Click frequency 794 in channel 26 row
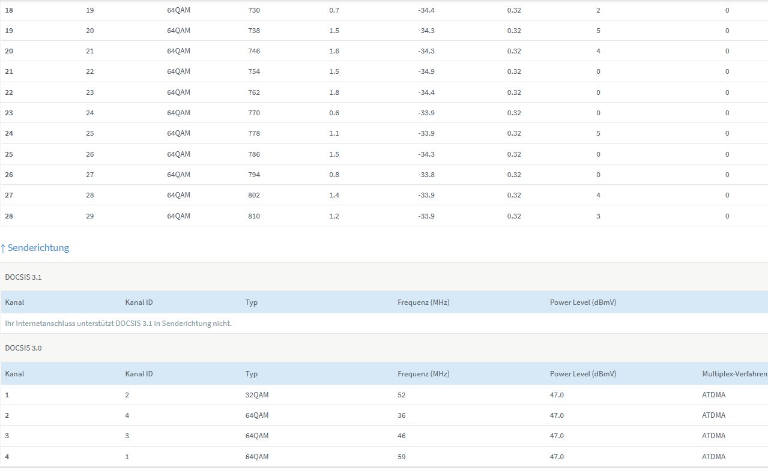768x476 pixels. (254, 175)
